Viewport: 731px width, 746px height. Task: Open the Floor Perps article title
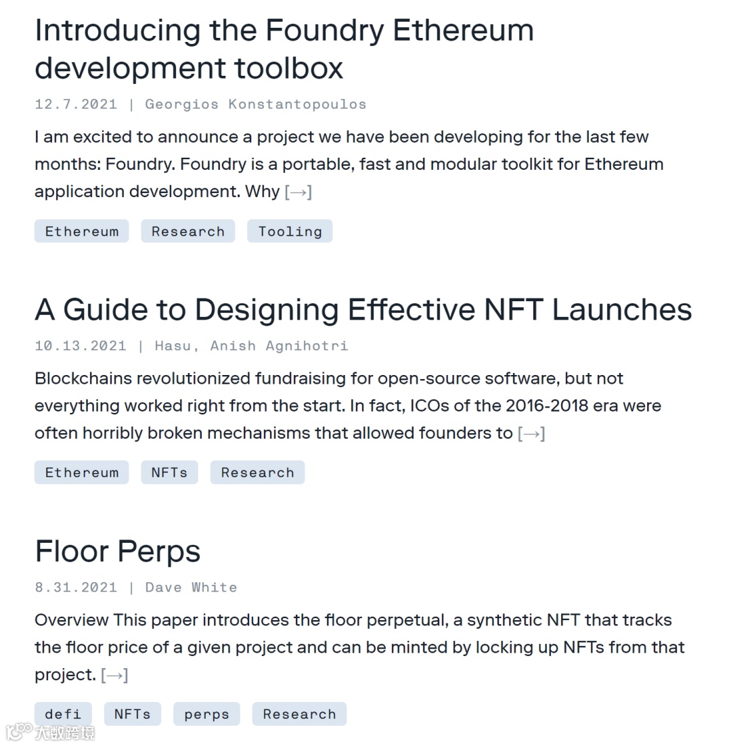pyautogui.click(x=118, y=552)
